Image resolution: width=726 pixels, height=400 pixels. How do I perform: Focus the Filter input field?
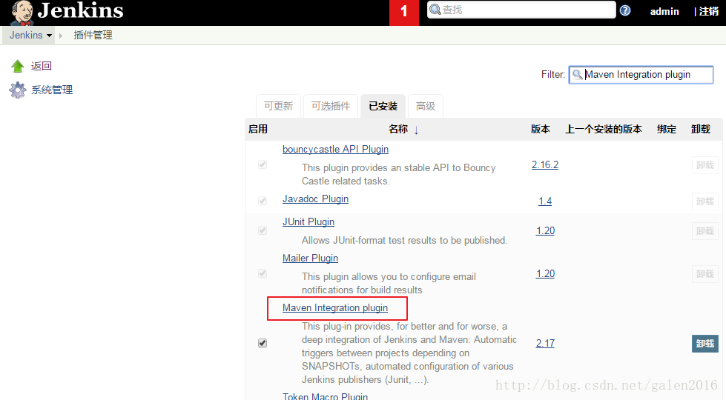tap(641, 75)
